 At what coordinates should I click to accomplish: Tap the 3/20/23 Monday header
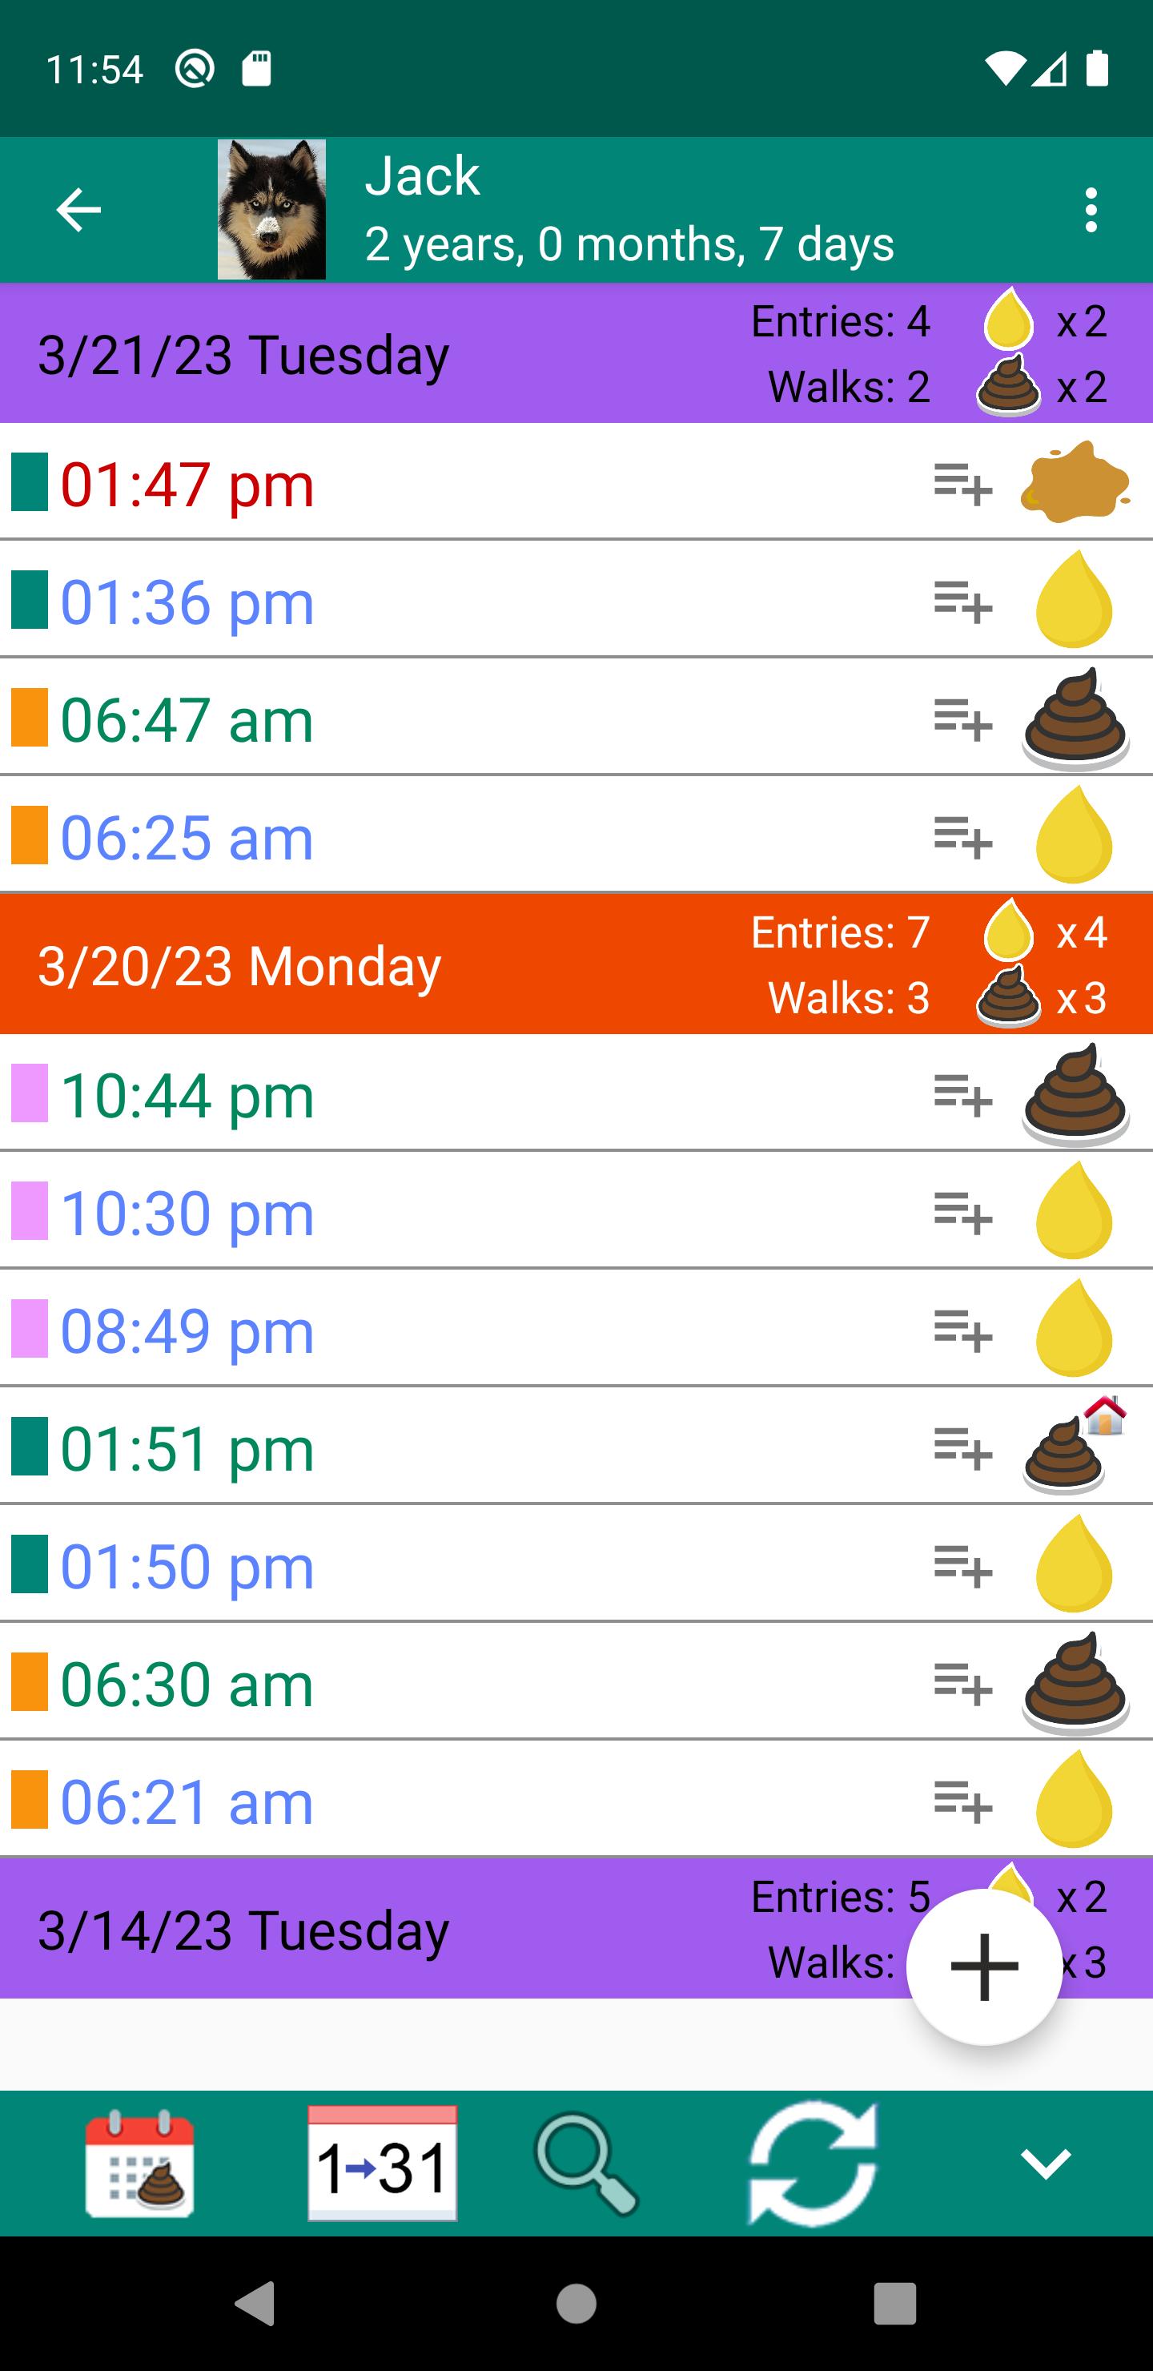click(x=576, y=964)
